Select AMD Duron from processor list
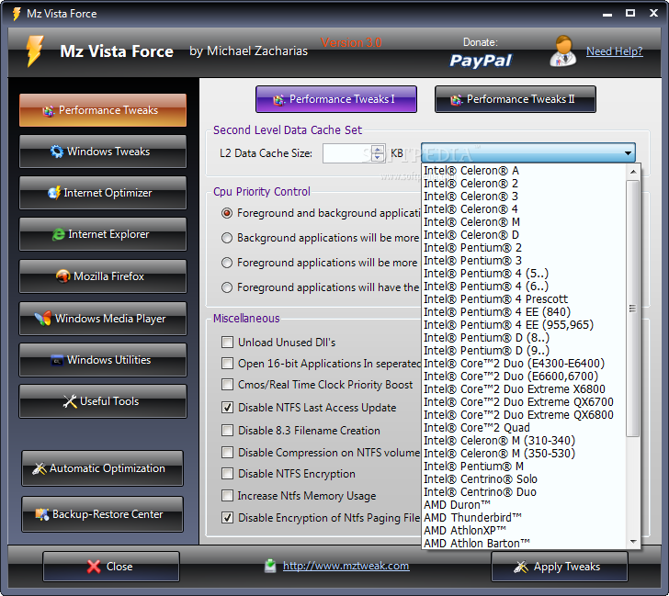The height and width of the screenshot is (596, 669). tap(524, 505)
